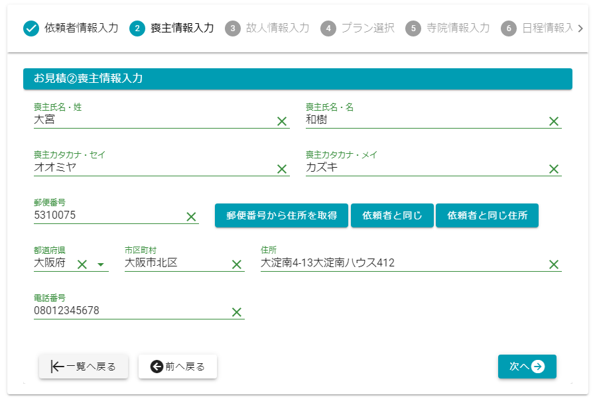Click into the 電話番号 input field
Screen dimensions: 595x401
(x=129, y=311)
